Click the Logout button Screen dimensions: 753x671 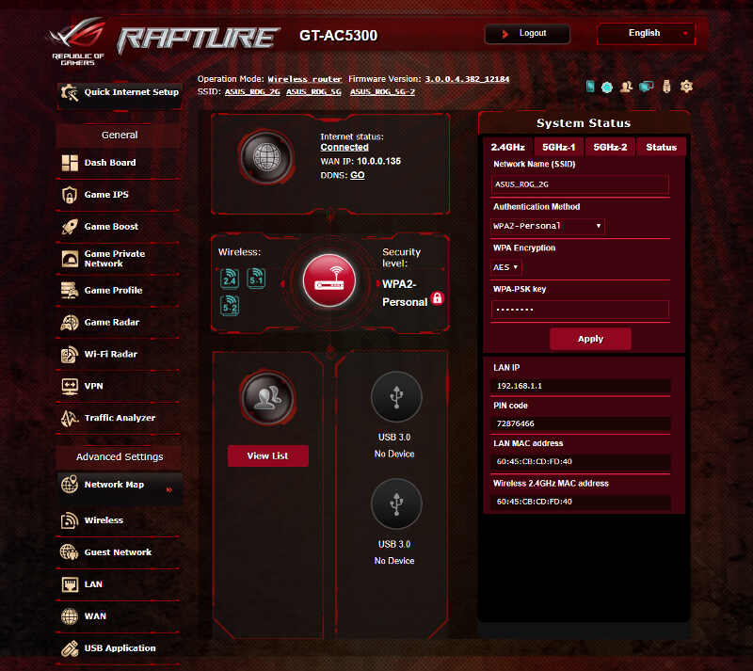tap(527, 34)
